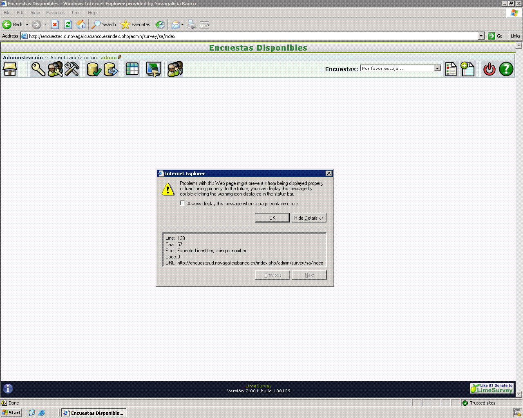Open the user management key icon
Screen dimensions: 523x418
[38, 69]
